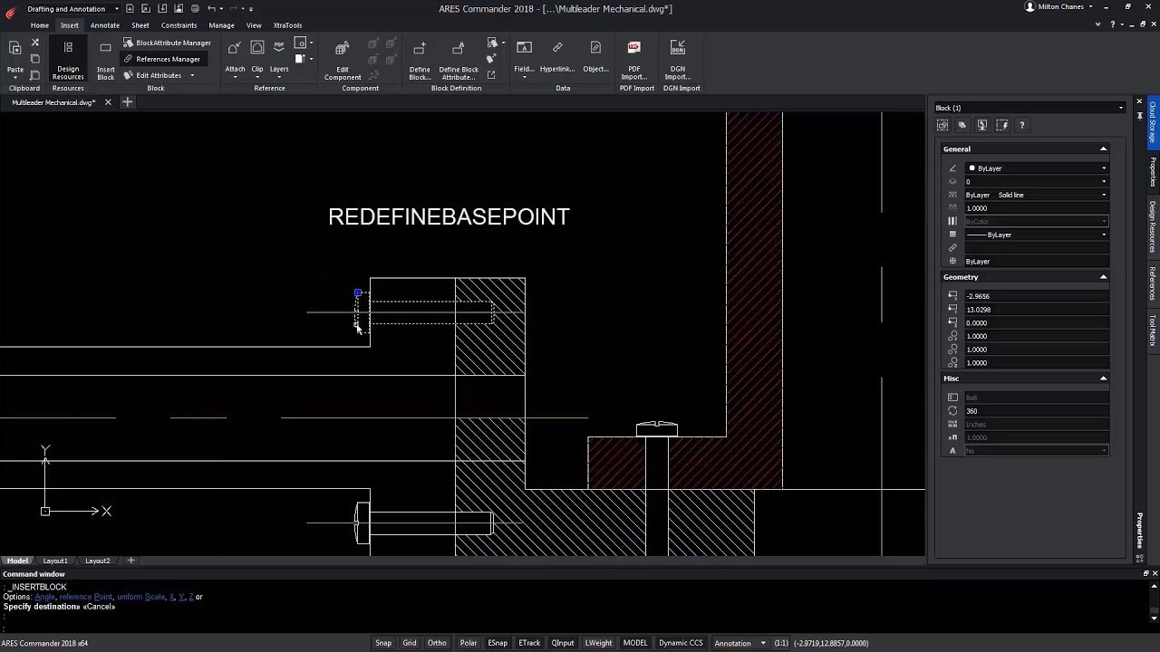The height and width of the screenshot is (652, 1160).
Task: Open the BlockAttribute Manager
Action: tap(172, 43)
